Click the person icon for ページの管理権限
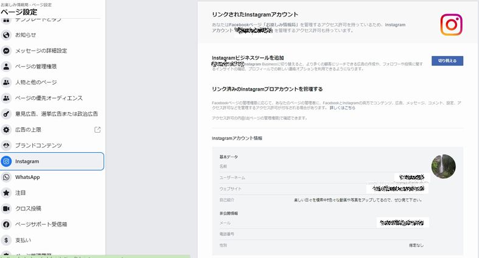Image resolution: width=479 pixels, height=258 pixels. coord(6,66)
